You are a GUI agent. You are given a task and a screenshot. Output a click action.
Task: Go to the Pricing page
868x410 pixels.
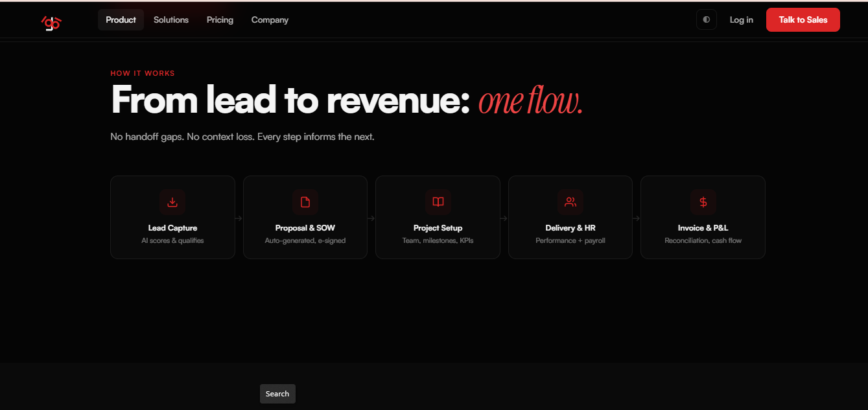[x=220, y=20]
